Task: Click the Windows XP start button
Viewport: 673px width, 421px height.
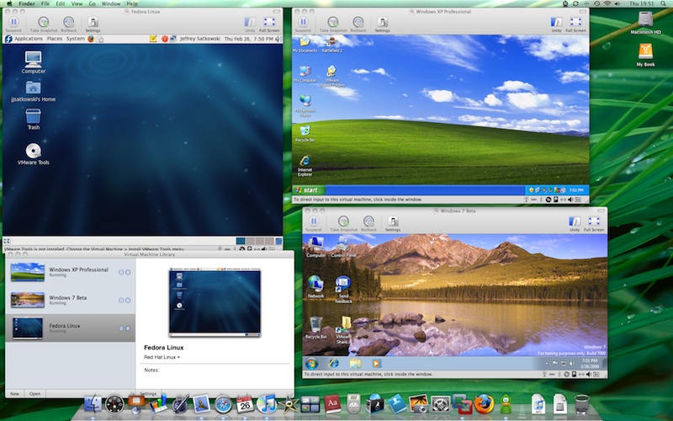Action: coord(308,190)
